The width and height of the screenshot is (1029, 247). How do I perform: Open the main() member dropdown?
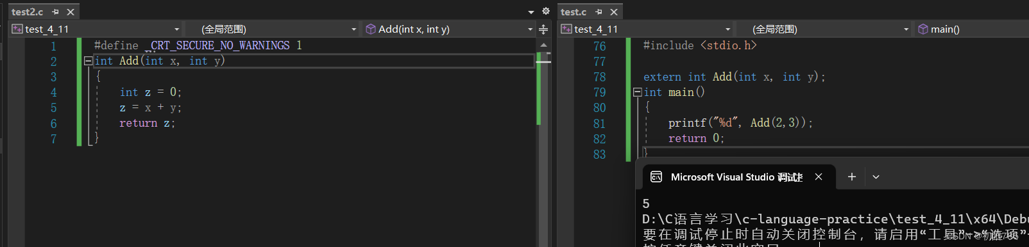(971, 29)
